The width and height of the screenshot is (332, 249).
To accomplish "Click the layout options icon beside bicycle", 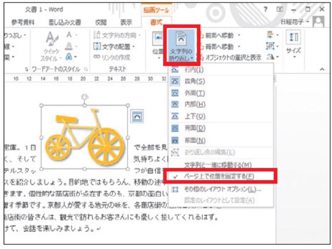I will pyautogui.click(x=137, y=116).
